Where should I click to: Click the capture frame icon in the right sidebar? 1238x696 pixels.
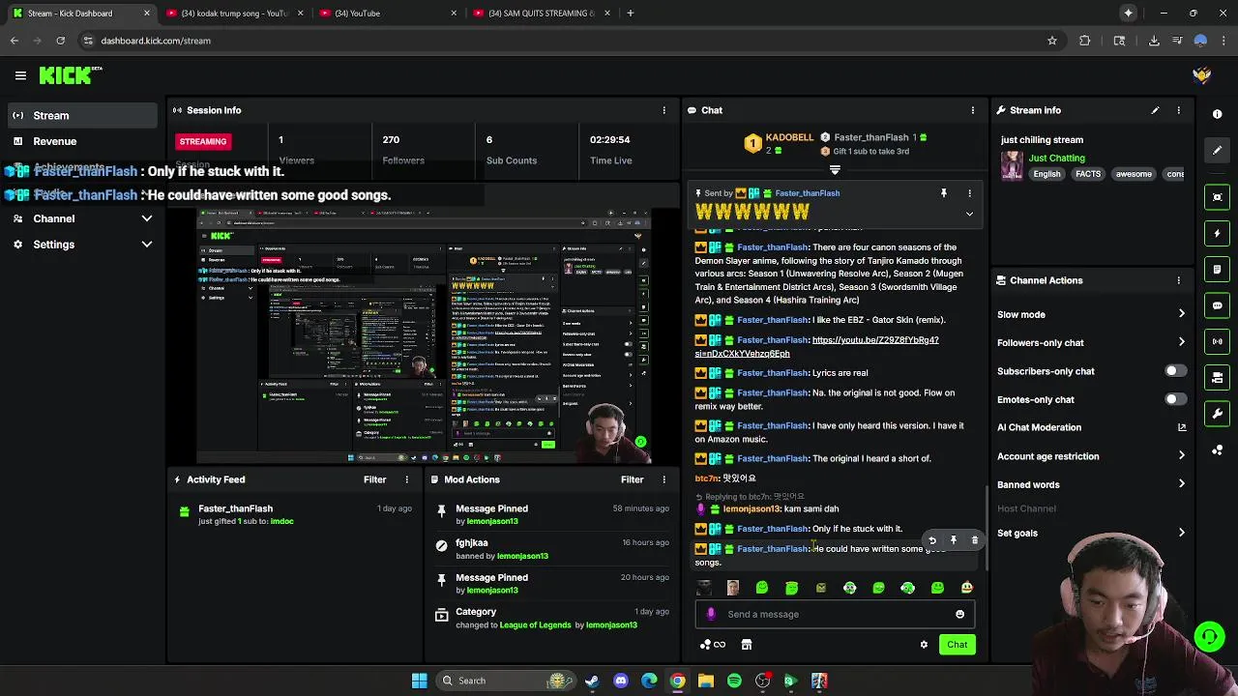click(1217, 197)
